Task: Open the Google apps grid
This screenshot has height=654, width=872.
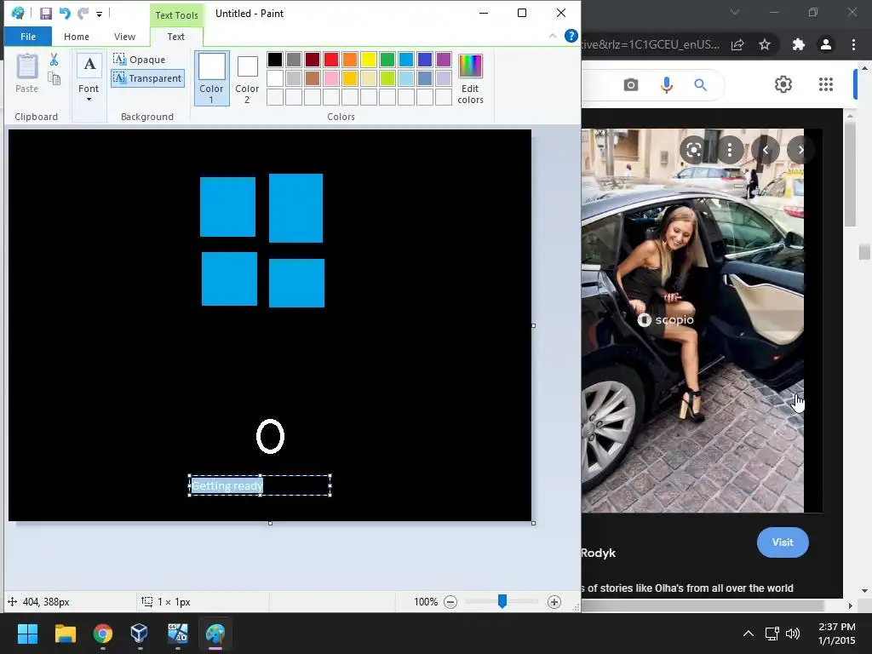Action: click(826, 84)
